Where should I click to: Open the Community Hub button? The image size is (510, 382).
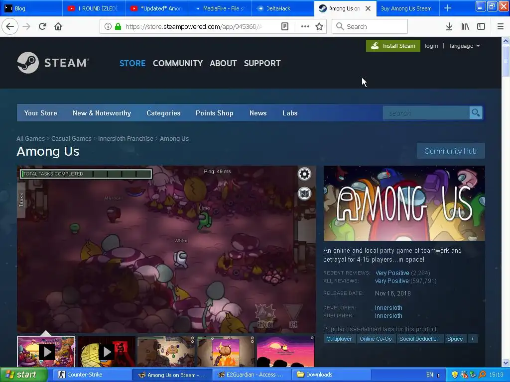450,151
